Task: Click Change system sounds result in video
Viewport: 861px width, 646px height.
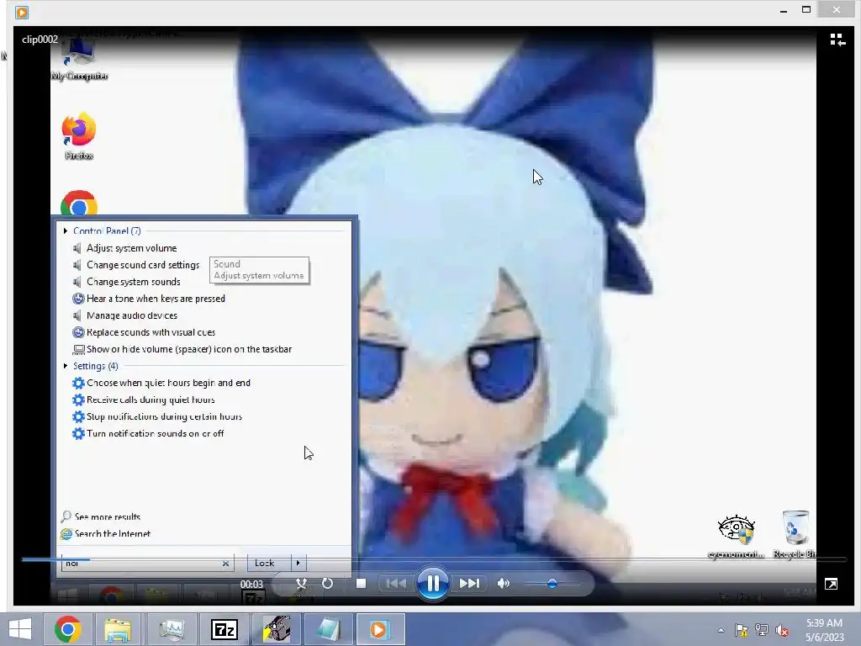Action: click(x=134, y=282)
